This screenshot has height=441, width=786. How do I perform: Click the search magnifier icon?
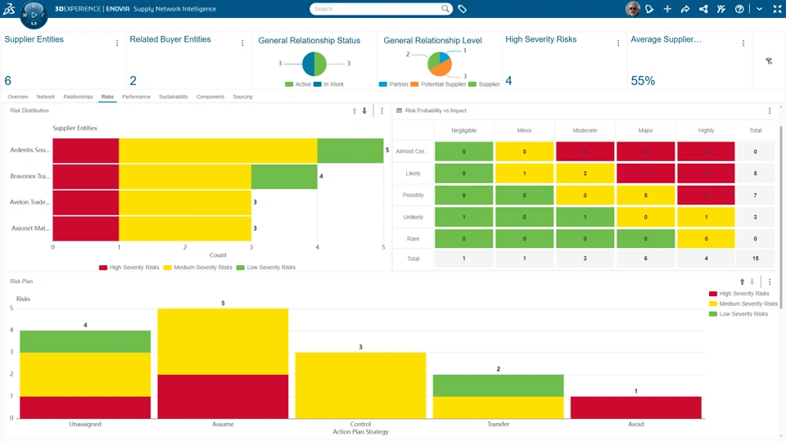coord(445,8)
